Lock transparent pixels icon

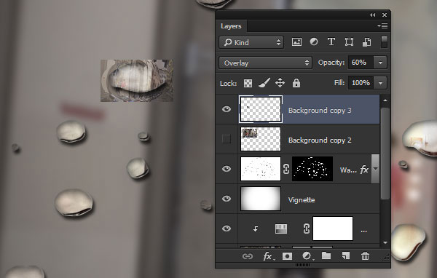[x=248, y=83]
